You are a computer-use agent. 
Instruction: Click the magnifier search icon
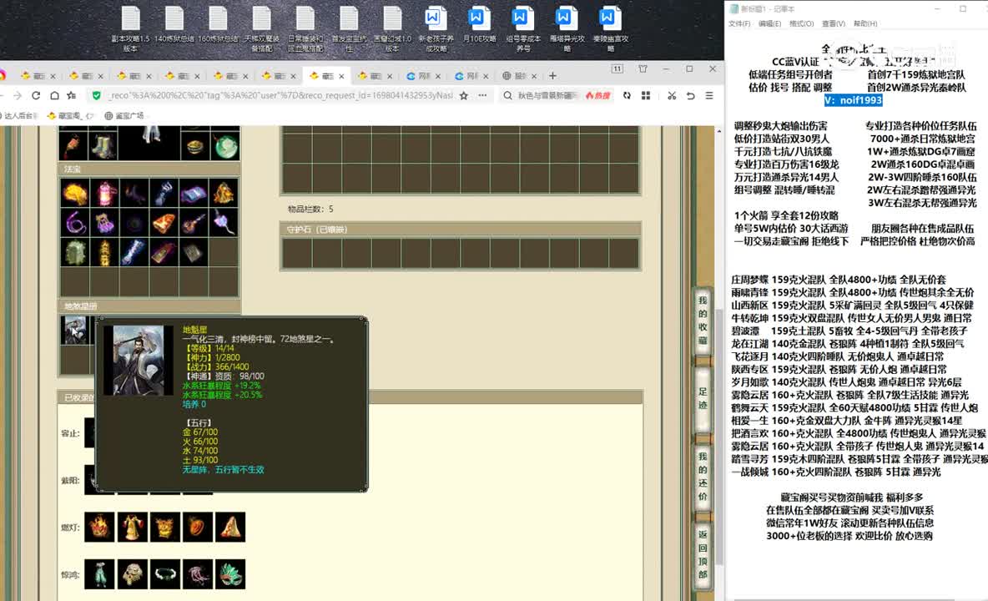[508, 95]
